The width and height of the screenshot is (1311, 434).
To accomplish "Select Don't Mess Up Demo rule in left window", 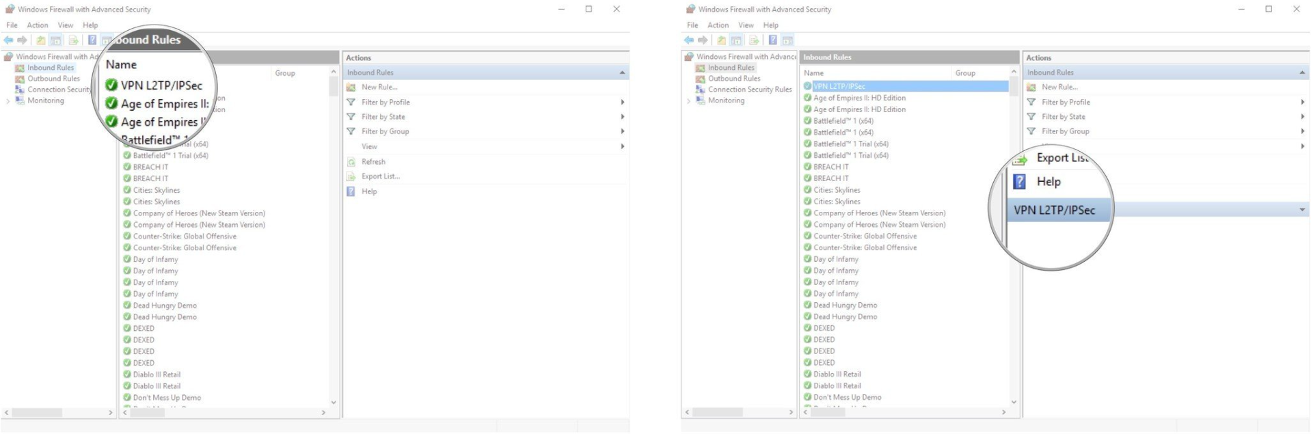I will (x=167, y=398).
